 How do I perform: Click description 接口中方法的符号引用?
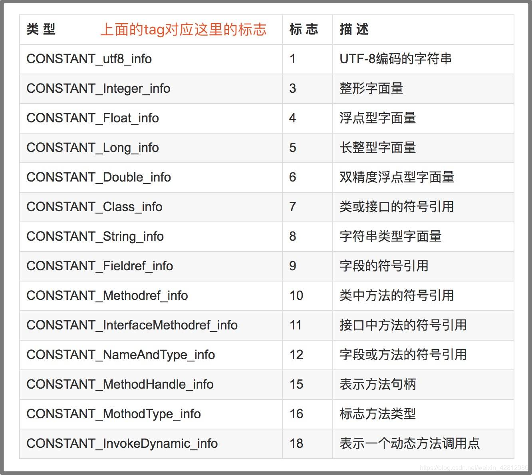coord(403,325)
